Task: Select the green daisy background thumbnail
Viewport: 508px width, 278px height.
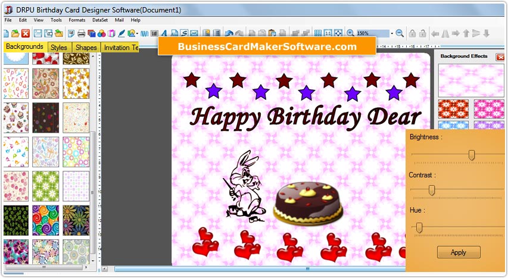Action: tap(46, 186)
